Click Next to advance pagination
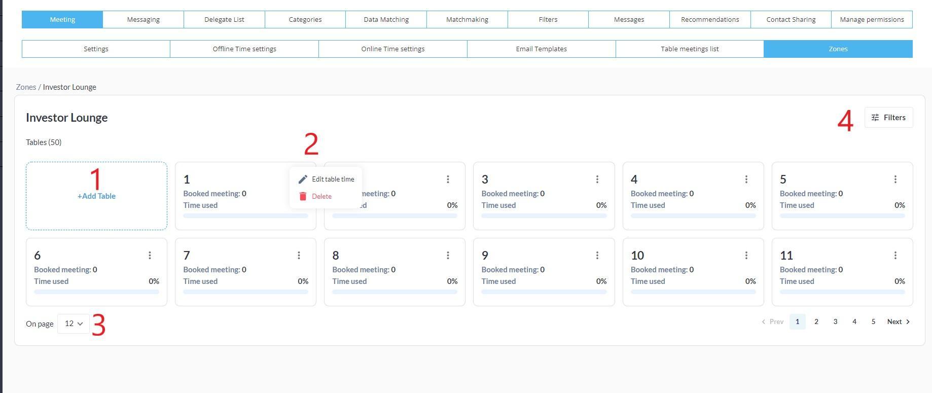The image size is (932, 393). click(x=898, y=321)
